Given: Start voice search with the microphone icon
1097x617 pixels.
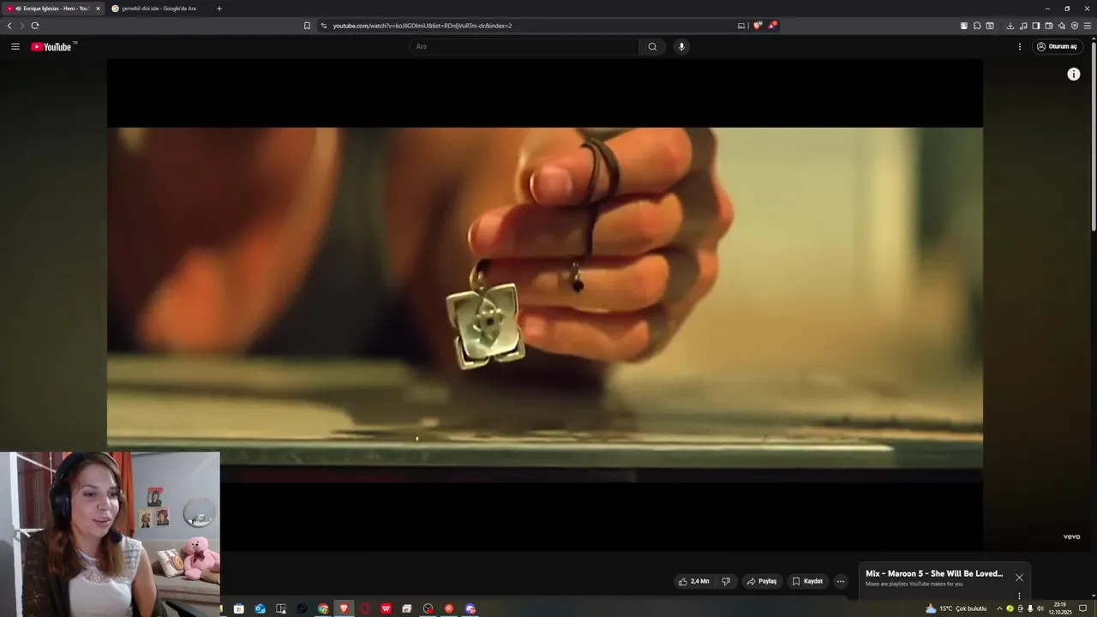Looking at the screenshot, I should click(x=682, y=46).
